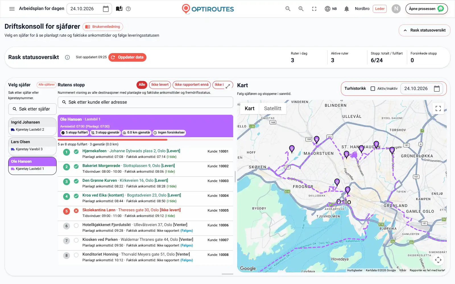Open the map book icon in header
Viewport: 455px width, 284px height.
119,9
